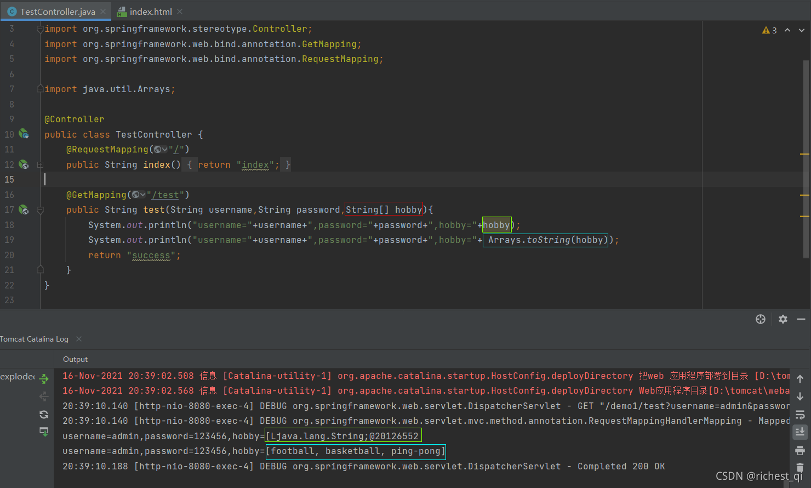
Task: Collapse the test method at line 17
Action: tap(40, 210)
